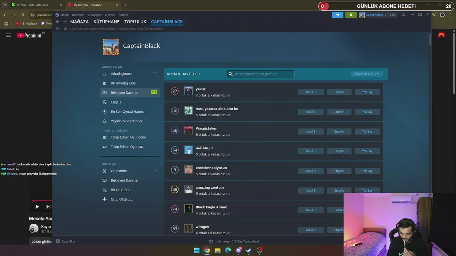Screen dimensions: 456x256
Task: Go to the KÜTÜPHANE tab
Action: (107, 22)
